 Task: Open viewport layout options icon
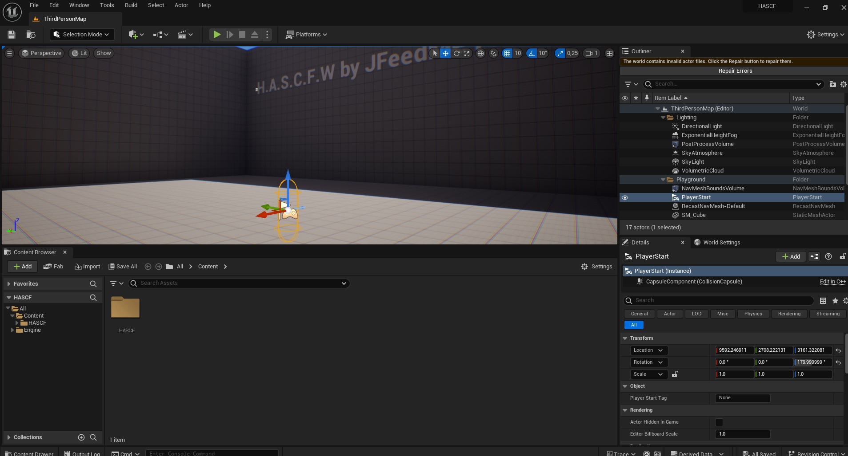click(x=610, y=53)
